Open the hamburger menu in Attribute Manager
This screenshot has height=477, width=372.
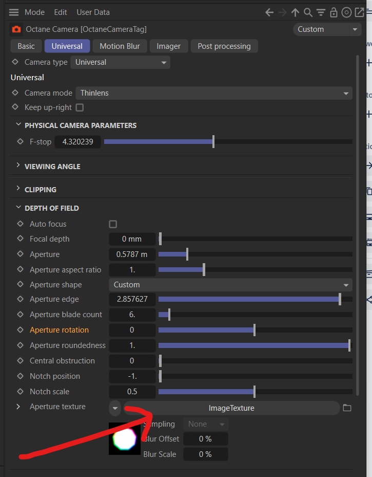[14, 12]
